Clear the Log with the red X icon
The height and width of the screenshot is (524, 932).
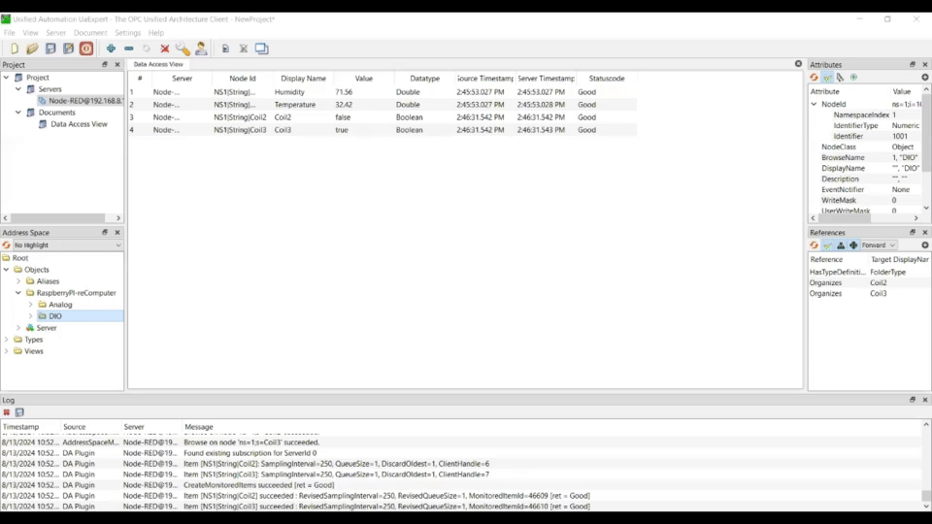pyautogui.click(x=7, y=412)
